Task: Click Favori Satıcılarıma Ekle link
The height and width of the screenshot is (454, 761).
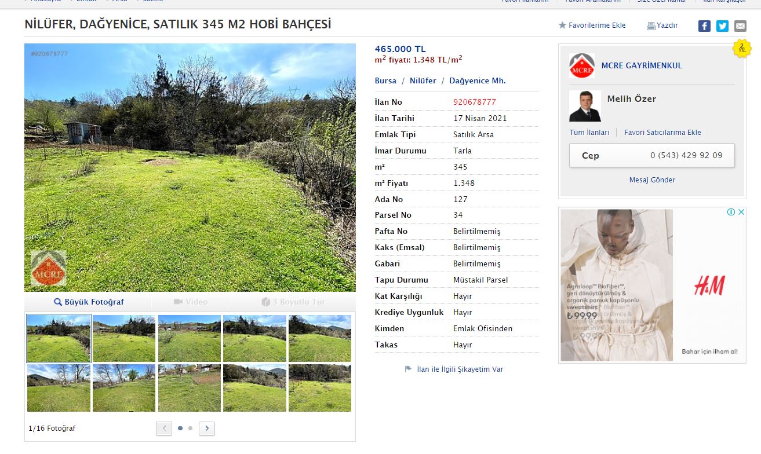Action: tap(662, 133)
